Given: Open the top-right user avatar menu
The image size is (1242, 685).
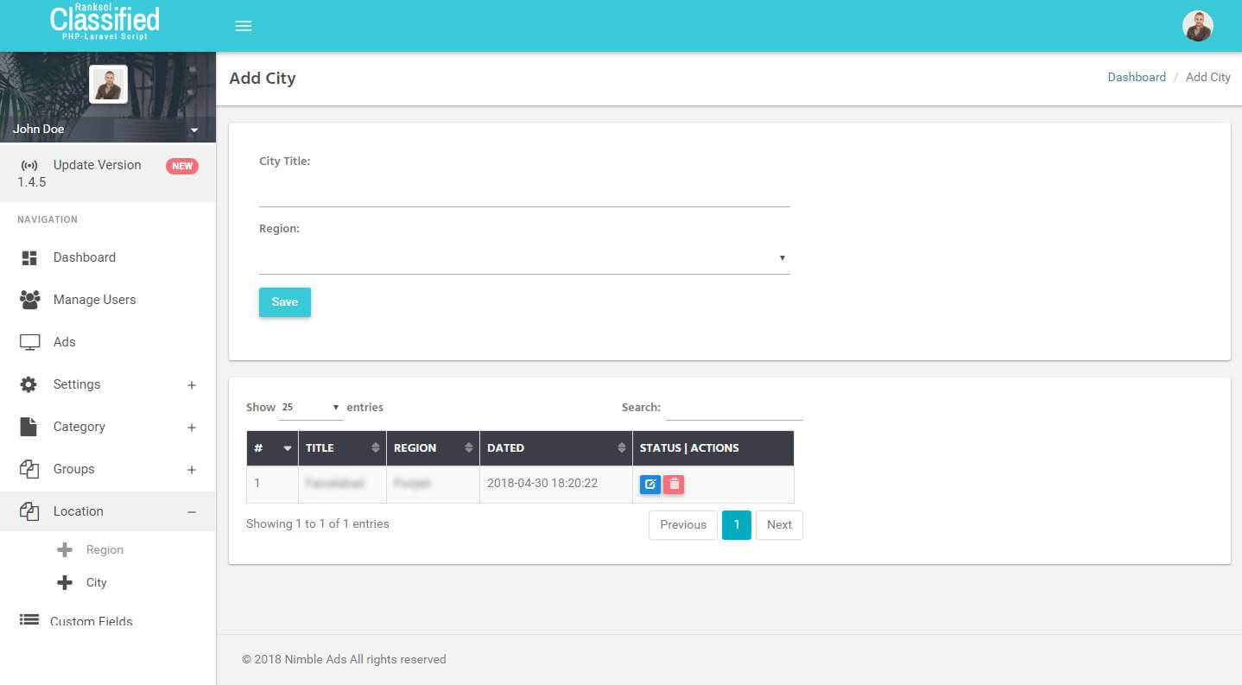Looking at the screenshot, I should tap(1197, 26).
